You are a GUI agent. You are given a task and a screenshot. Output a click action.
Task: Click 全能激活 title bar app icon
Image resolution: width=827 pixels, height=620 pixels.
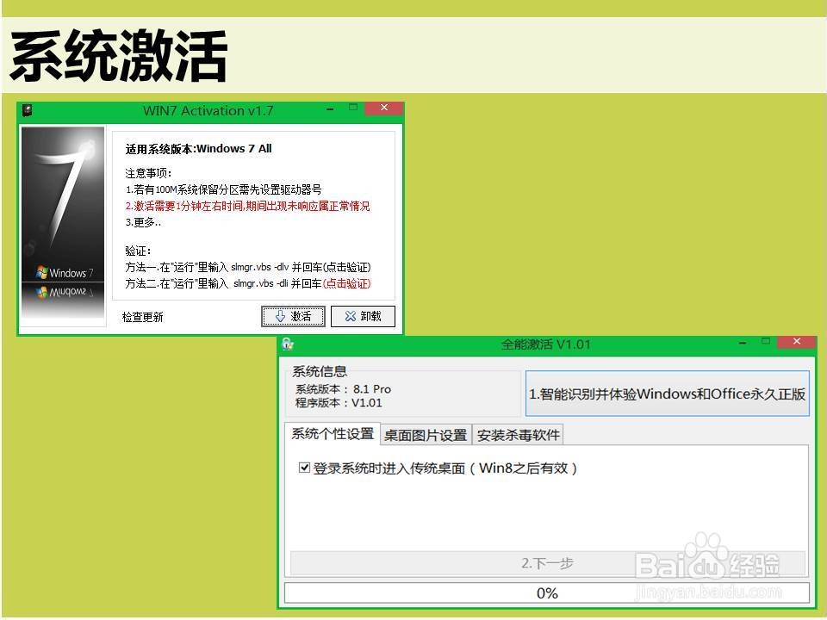288,344
